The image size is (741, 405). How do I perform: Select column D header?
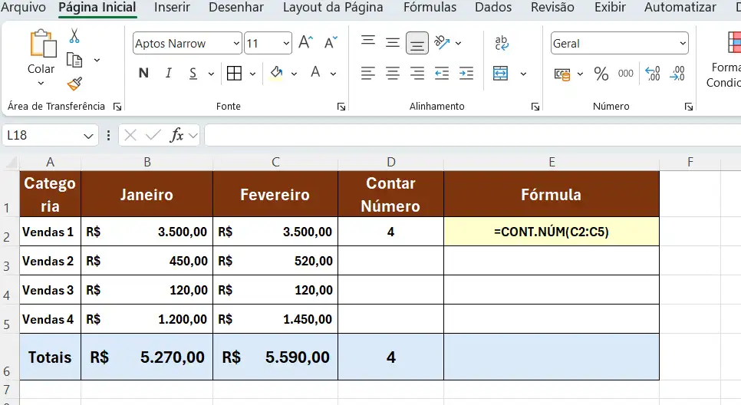coord(390,163)
